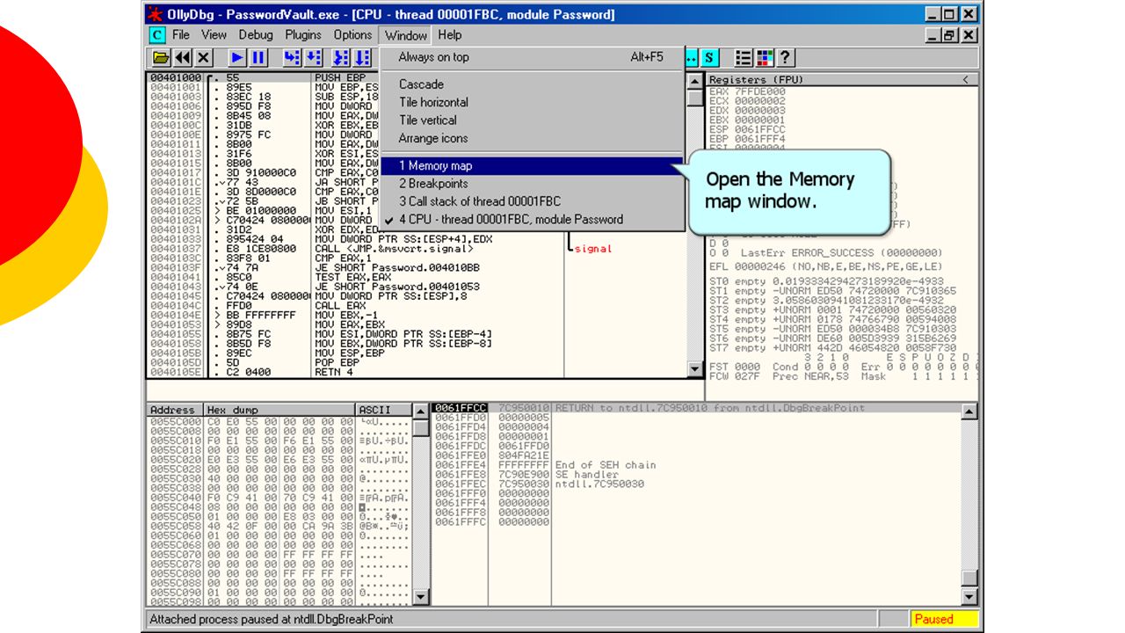The height and width of the screenshot is (633, 1125).
Task: Run the program with the play icon
Action: (237, 58)
